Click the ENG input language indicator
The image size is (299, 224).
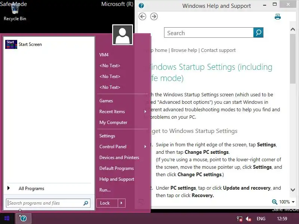click(261, 219)
